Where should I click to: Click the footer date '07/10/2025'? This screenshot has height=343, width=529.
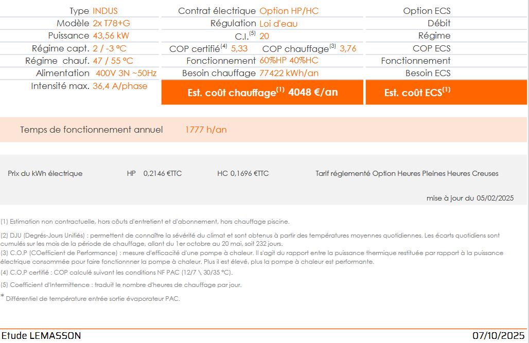(x=499, y=336)
